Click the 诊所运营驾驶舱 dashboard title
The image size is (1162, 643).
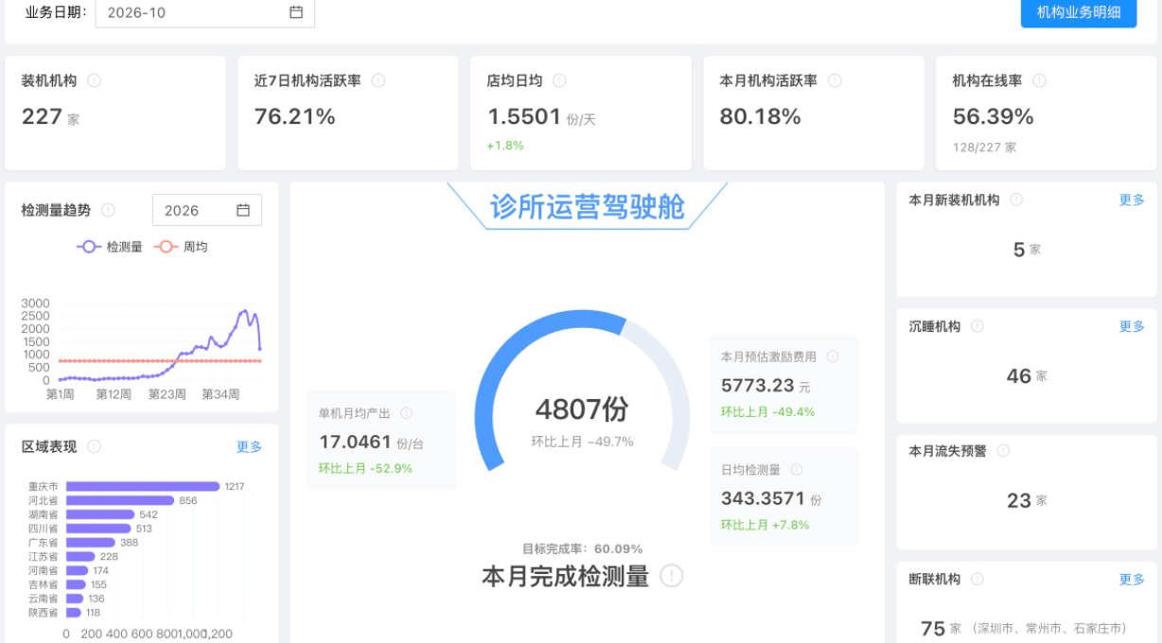click(587, 206)
